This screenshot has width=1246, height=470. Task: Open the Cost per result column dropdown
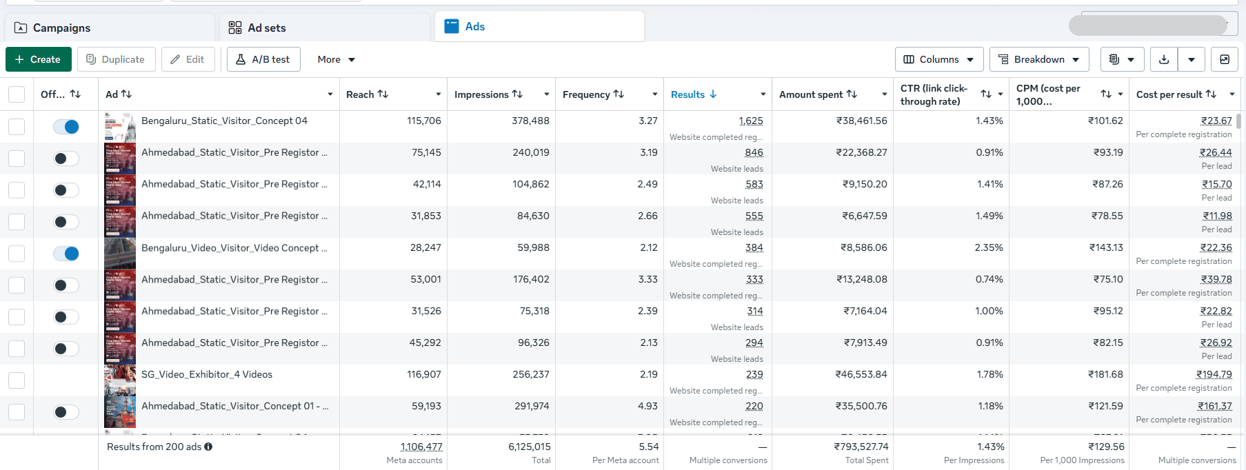click(1232, 94)
